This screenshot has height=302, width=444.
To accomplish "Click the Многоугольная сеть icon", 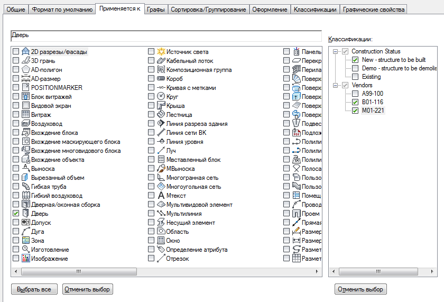I will [161, 186].
